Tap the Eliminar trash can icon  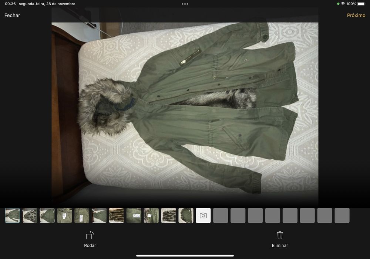(x=280, y=235)
